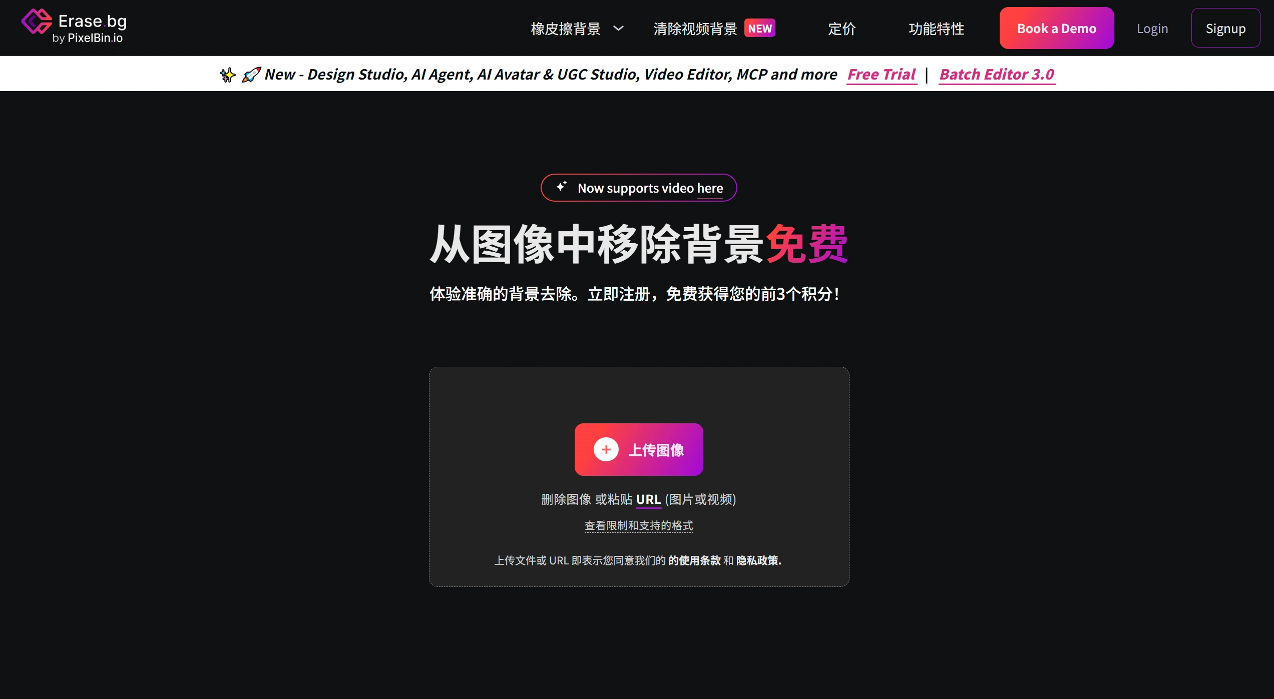
Task: Click the New - Design Studio announcement text
Action: coord(551,75)
